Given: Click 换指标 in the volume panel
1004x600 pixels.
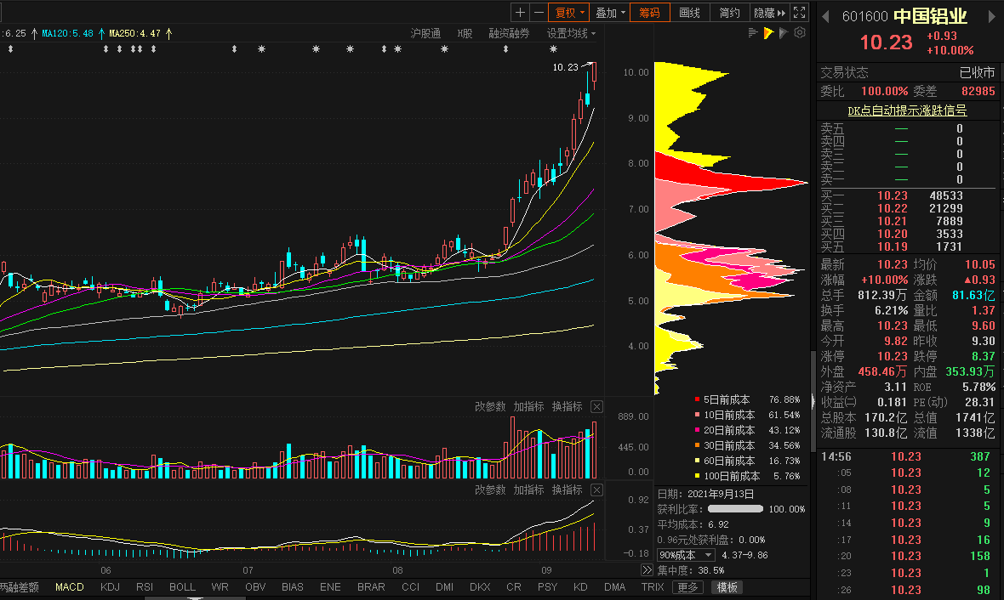Looking at the screenshot, I should pos(568,407).
